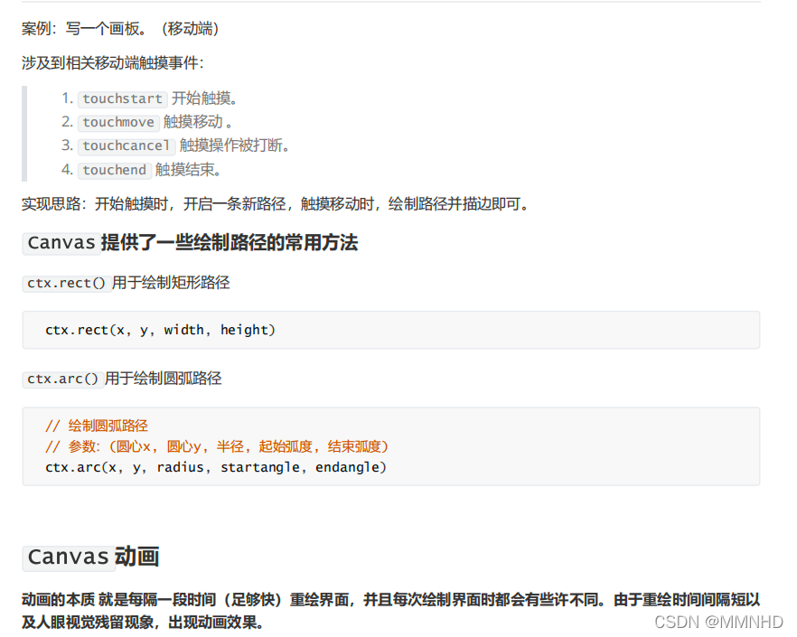Open the heading Canvas 提供了一些绘制路径的常用方法

[190, 243]
